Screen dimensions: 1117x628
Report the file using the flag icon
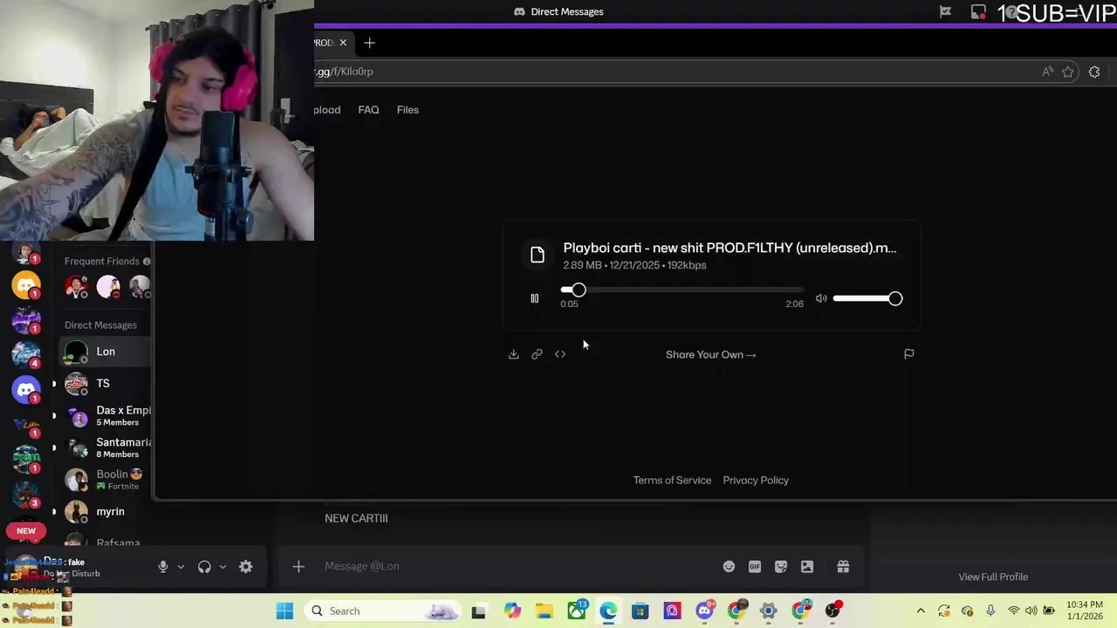908,354
